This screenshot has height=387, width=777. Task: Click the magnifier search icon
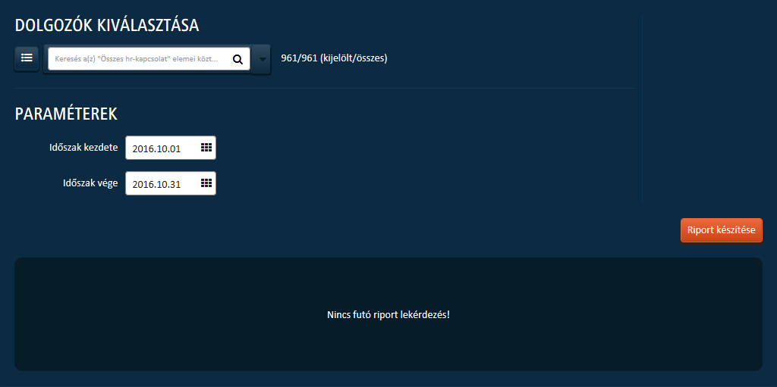click(x=238, y=59)
